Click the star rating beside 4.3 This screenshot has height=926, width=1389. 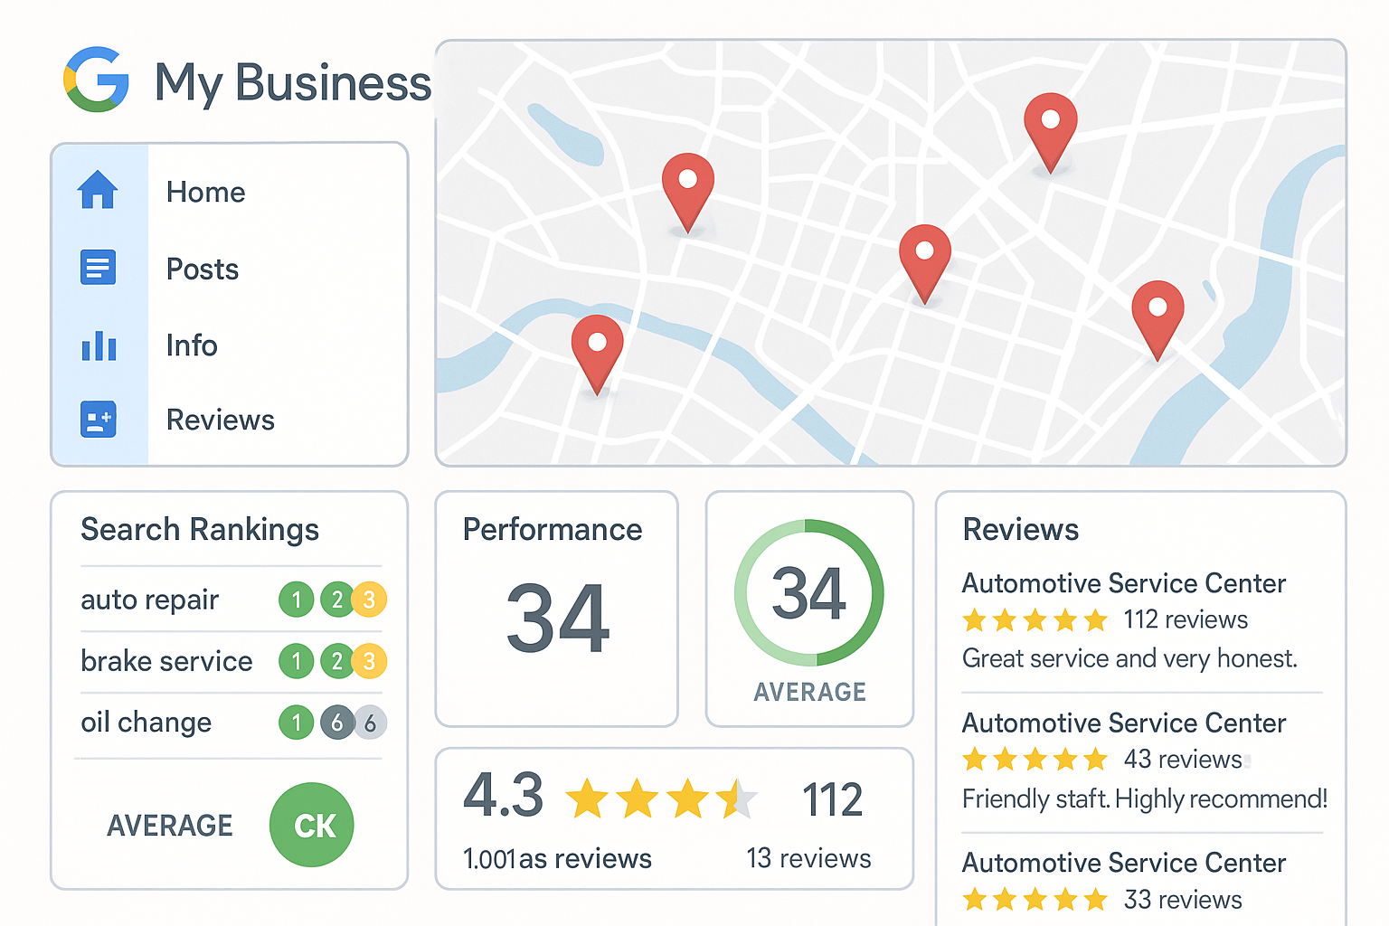coord(662,799)
